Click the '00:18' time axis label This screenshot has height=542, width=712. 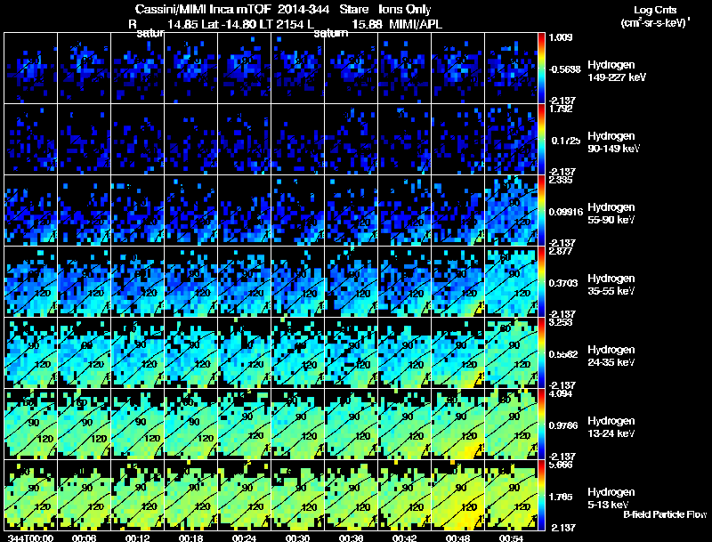[190, 538]
